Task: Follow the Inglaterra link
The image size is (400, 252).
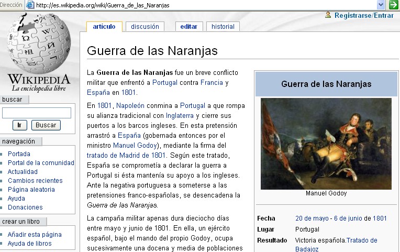Action: (x=180, y=115)
